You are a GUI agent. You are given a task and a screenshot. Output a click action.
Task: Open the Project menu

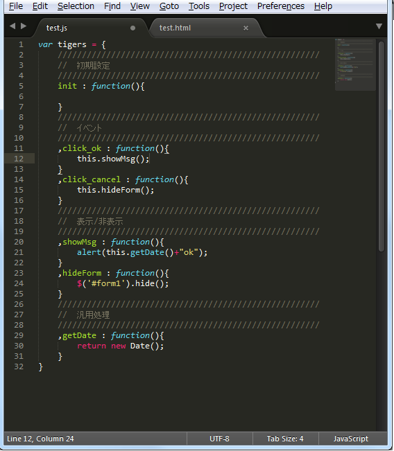233,6
